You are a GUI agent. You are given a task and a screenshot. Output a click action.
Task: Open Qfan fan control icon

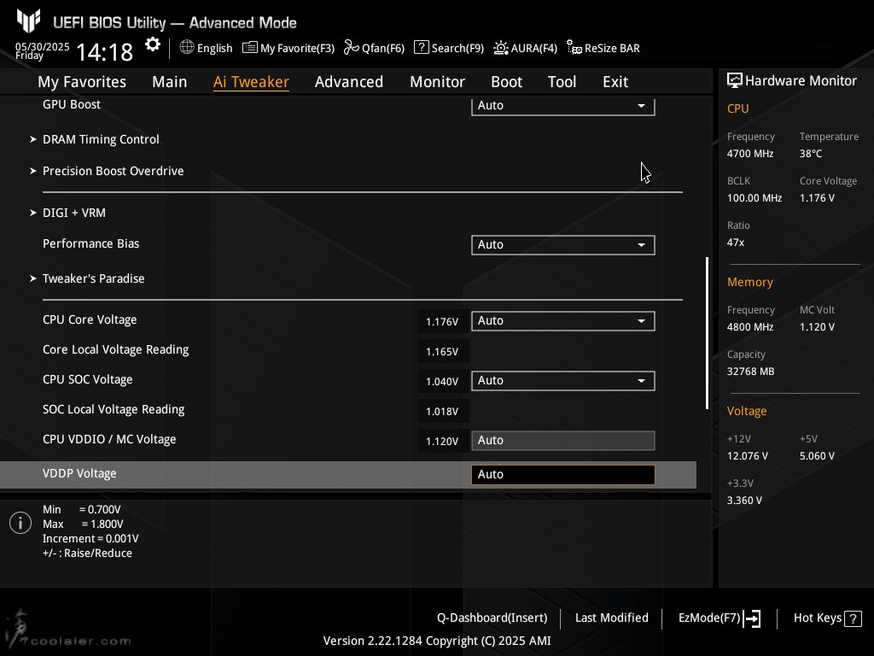(x=351, y=48)
